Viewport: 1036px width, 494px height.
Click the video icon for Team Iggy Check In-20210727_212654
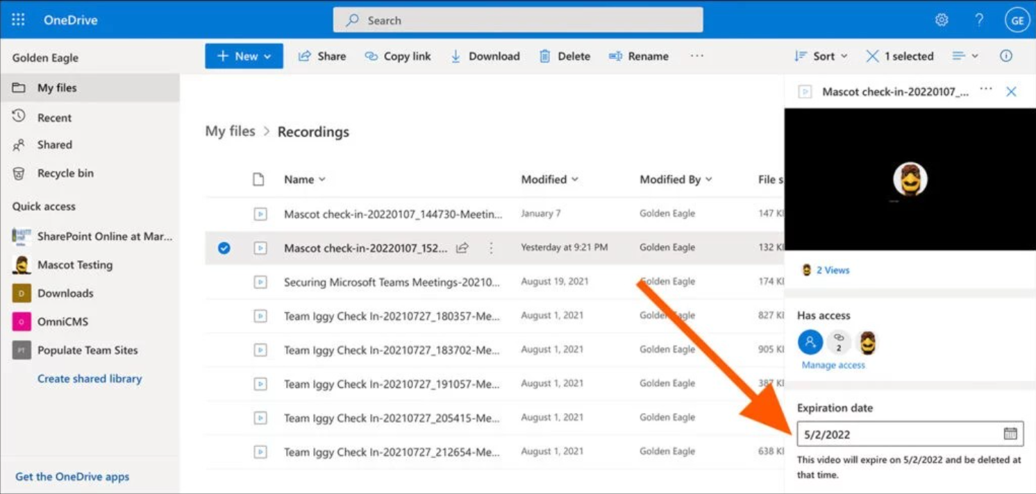[260, 452]
